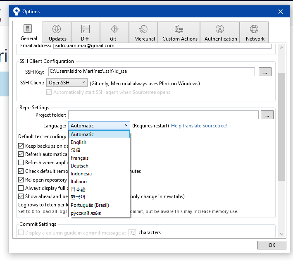Select 한국어 in language list
293x261 pixels.
(x=99, y=197)
